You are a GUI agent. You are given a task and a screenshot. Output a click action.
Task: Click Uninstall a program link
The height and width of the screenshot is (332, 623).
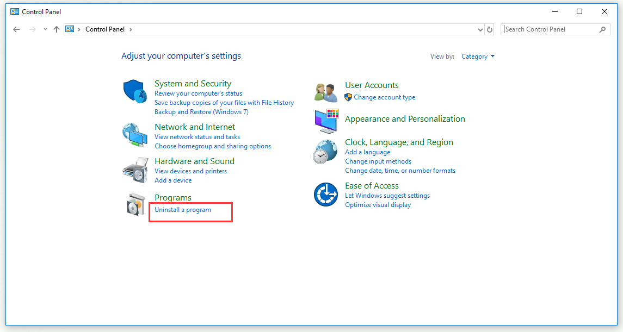(183, 210)
